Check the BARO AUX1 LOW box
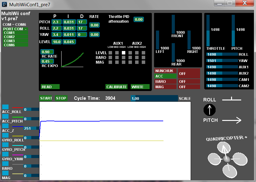The image size is (256, 182). pyautogui.click(x=110, y=57)
